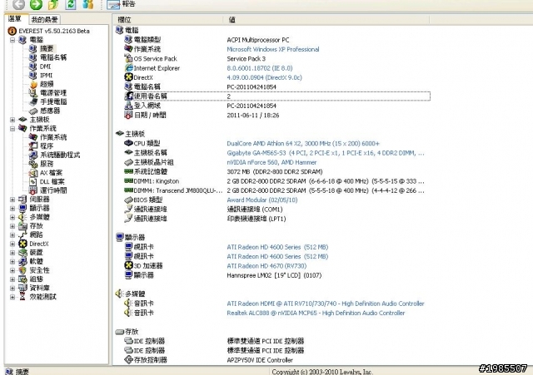Open Realtek ALC888 audio controller link
Viewport: 533px width, 375px height.
(x=316, y=313)
